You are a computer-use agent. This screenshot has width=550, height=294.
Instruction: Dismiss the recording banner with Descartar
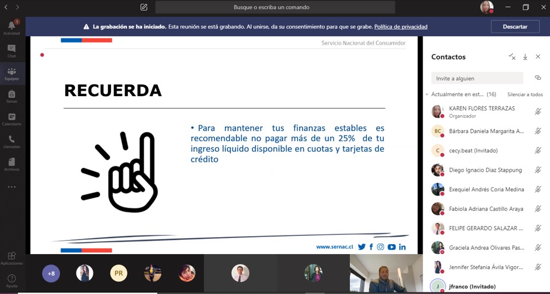[x=515, y=27]
